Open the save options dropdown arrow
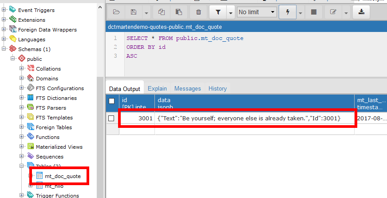The width and height of the screenshot is (387, 198). click(x=146, y=12)
